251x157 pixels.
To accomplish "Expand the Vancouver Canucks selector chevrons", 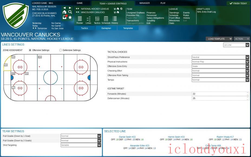I will coord(115,12).
